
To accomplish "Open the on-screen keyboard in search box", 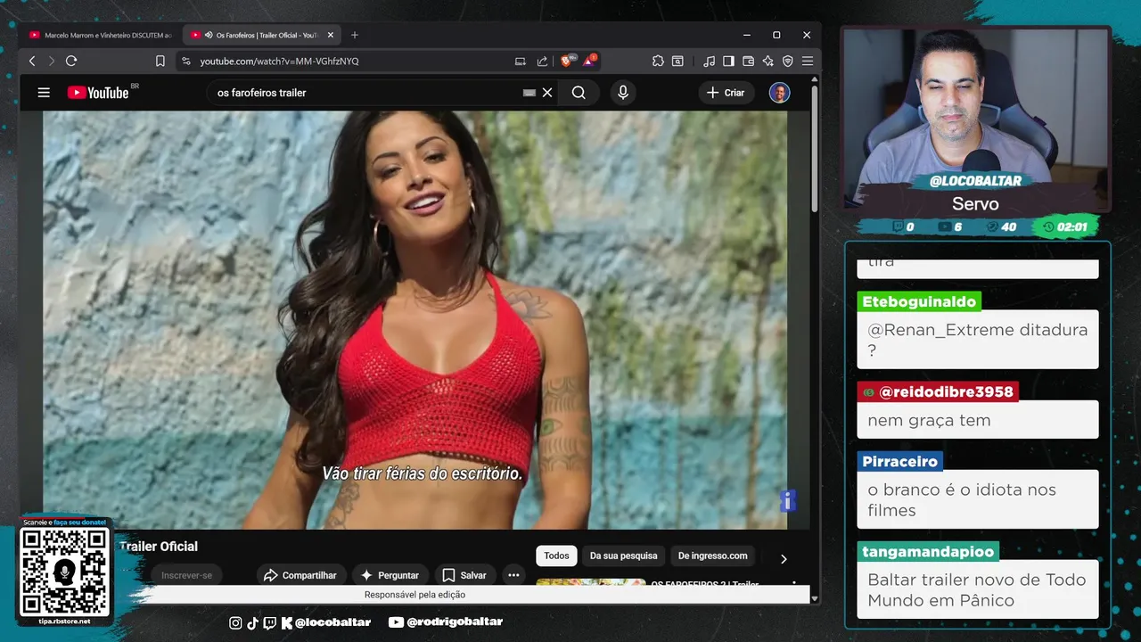I will click(x=529, y=93).
